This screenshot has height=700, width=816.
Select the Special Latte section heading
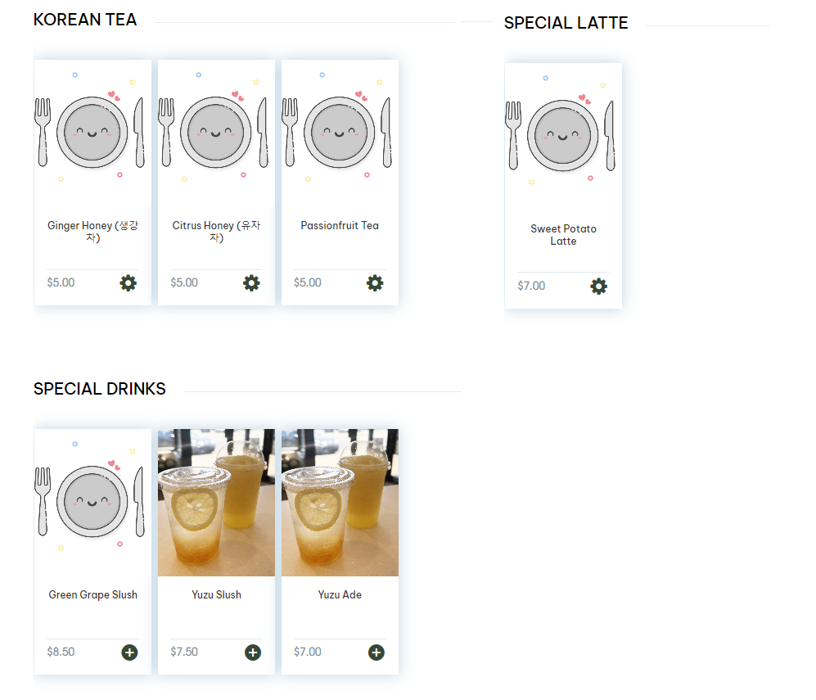[566, 23]
